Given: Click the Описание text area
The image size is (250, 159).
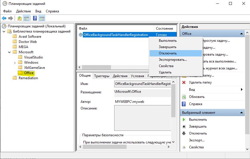Looking at the screenshot, I should 142,118.
